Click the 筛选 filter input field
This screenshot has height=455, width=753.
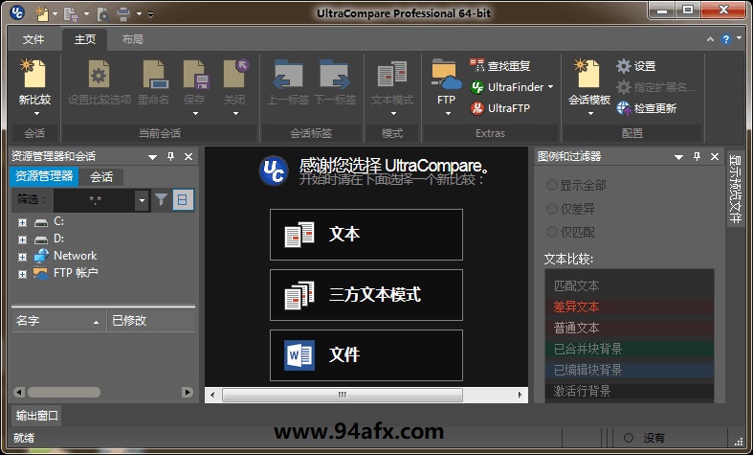(x=94, y=200)
